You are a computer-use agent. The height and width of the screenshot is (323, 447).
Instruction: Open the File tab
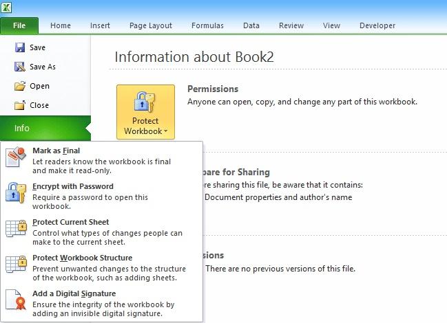pyautogui.click(x=19, y=25)
